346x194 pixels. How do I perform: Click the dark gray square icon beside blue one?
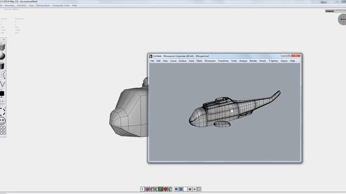(176, 189)
